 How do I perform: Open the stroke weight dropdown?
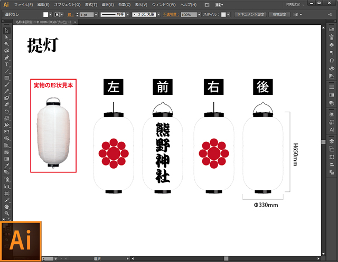(x=96, y=14)
